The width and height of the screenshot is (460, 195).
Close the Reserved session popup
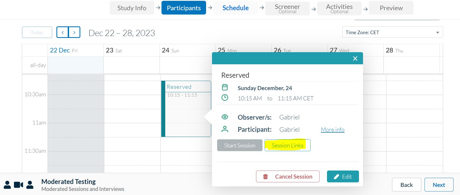(355, 59)
